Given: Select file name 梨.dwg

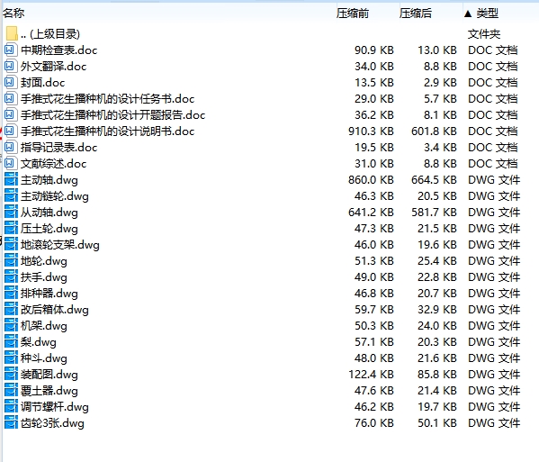Looking at the screenshot, I should click(x=38, y=342).
